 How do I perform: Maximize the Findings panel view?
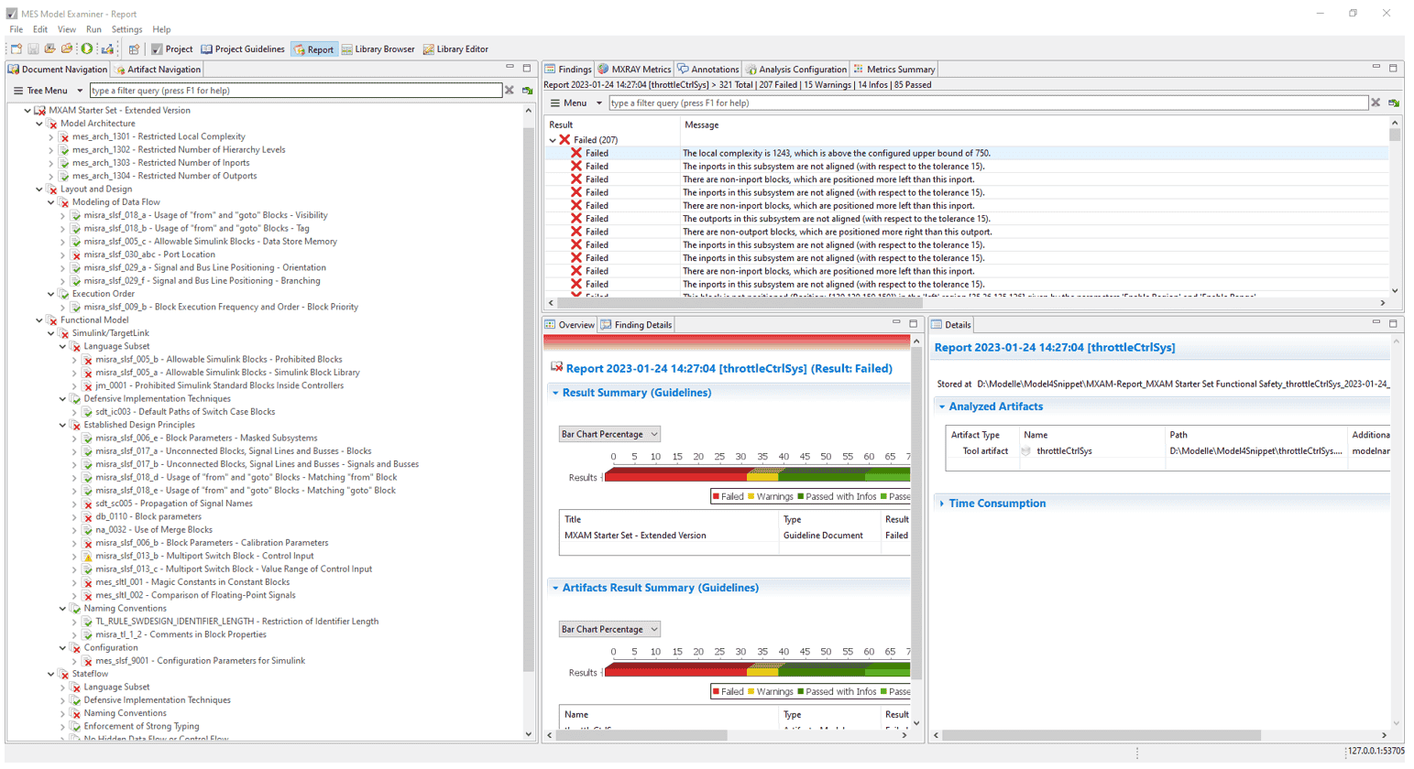click(x=1393, y=68)
